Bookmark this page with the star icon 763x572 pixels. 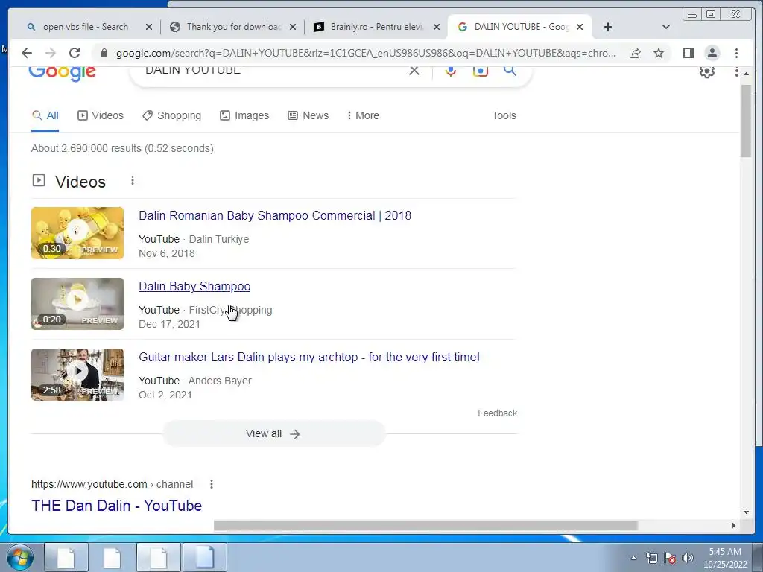659,53
